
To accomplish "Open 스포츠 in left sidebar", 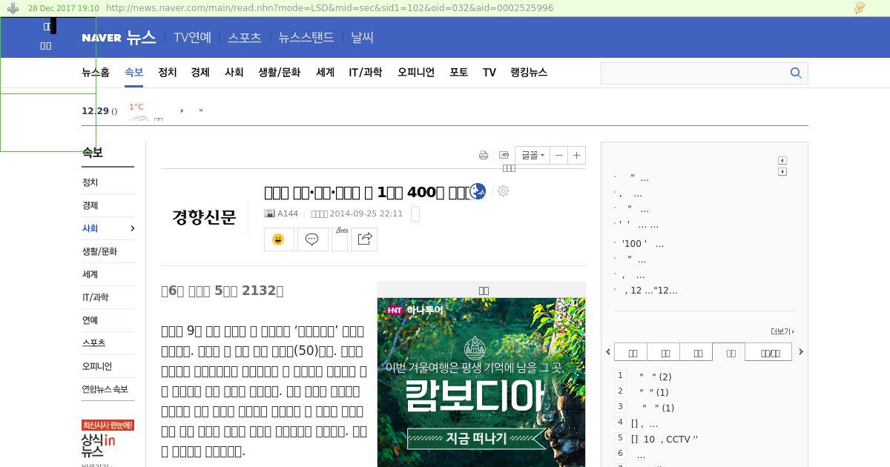I will [93, 343].
